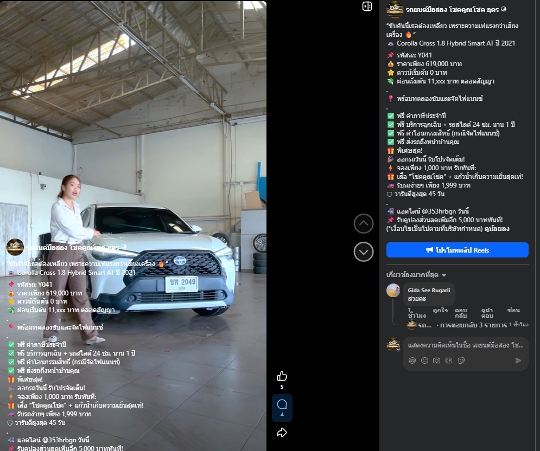Click comment text 'สวยคะ'
The image size is (540, 451).
[x=417, y=299]
